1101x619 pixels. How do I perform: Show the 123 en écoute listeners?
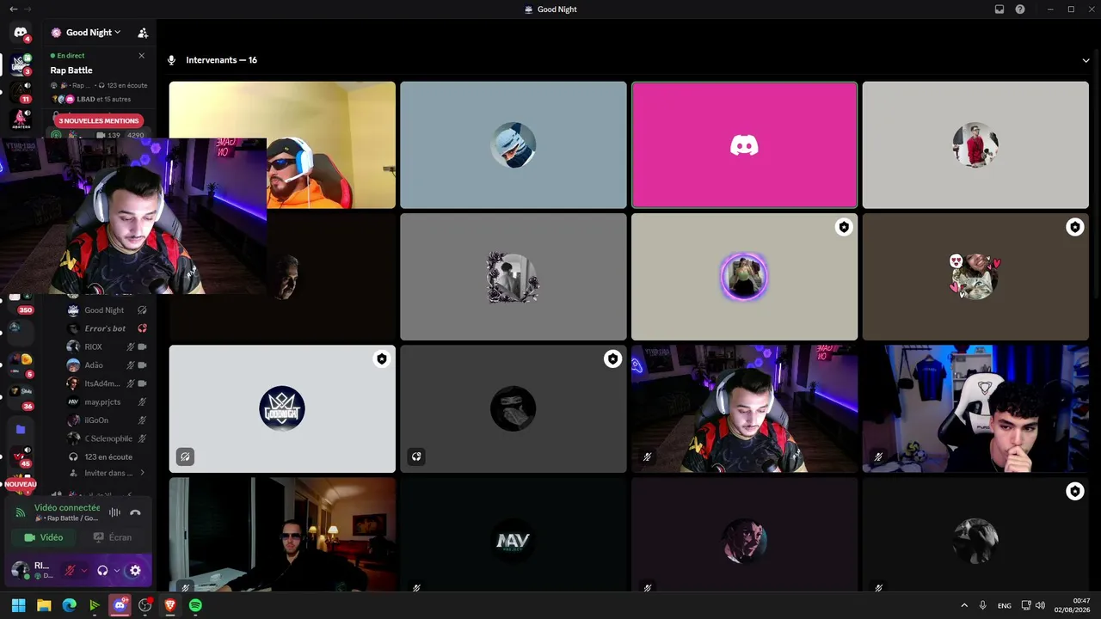click(x=107, y=457)
